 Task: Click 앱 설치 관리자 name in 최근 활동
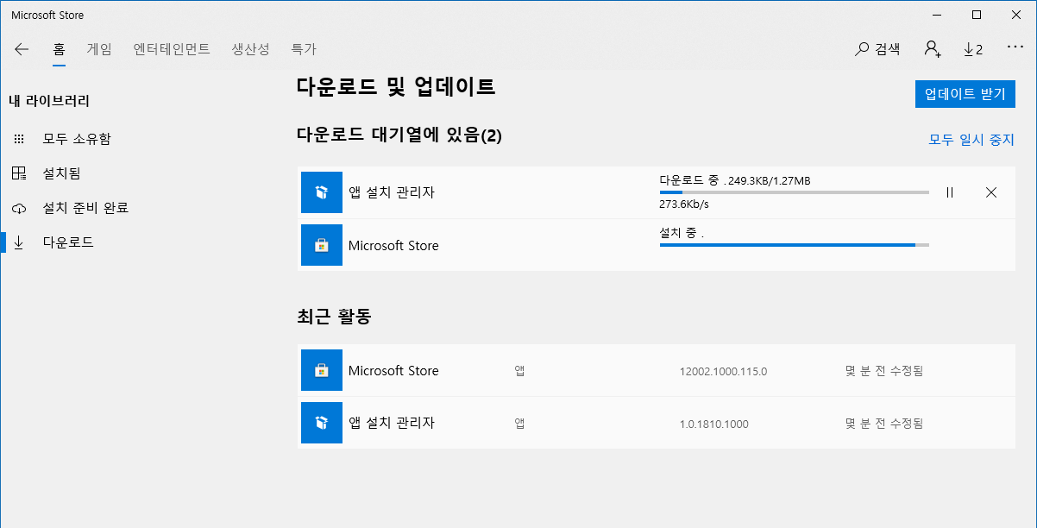coord(392,423)
